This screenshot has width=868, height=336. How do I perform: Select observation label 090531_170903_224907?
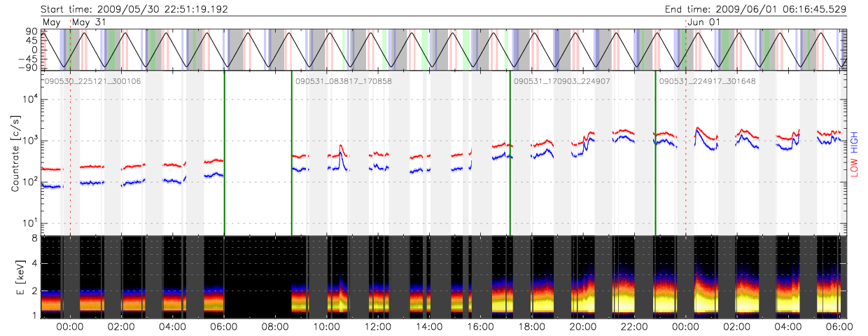point(562,81)
